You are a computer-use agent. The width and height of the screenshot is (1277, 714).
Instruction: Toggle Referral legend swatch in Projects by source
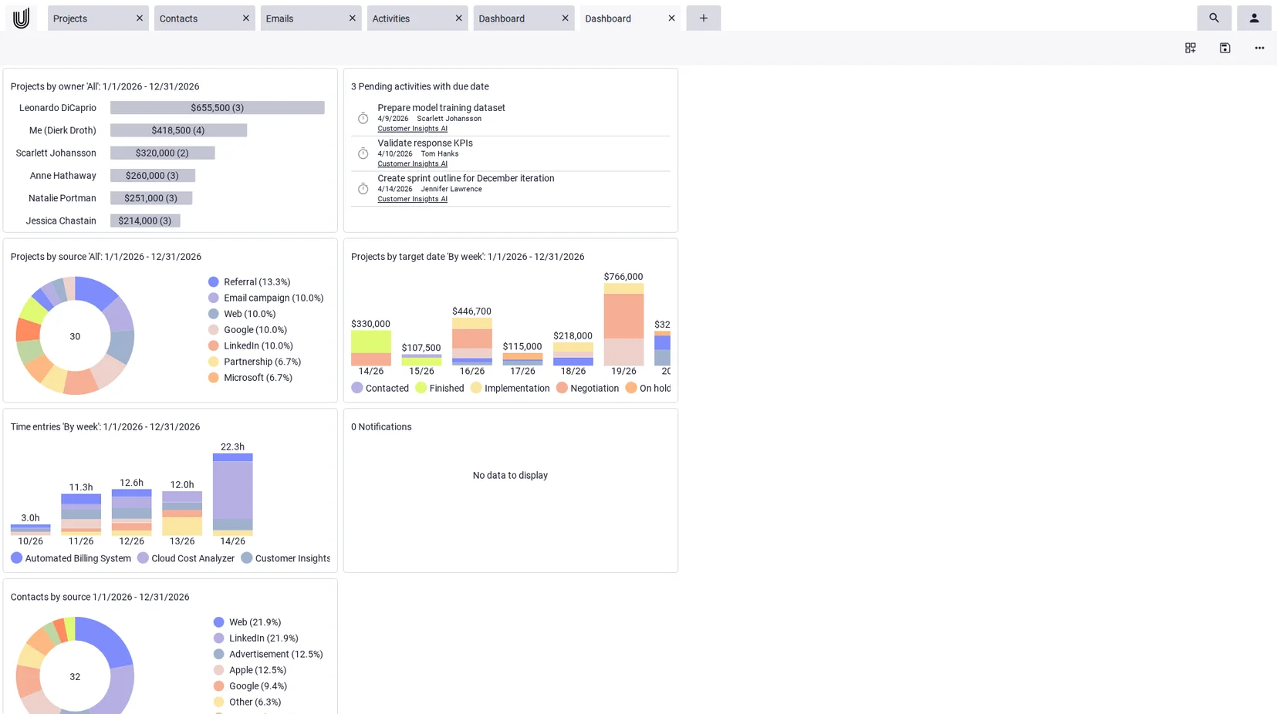[214, 282]
